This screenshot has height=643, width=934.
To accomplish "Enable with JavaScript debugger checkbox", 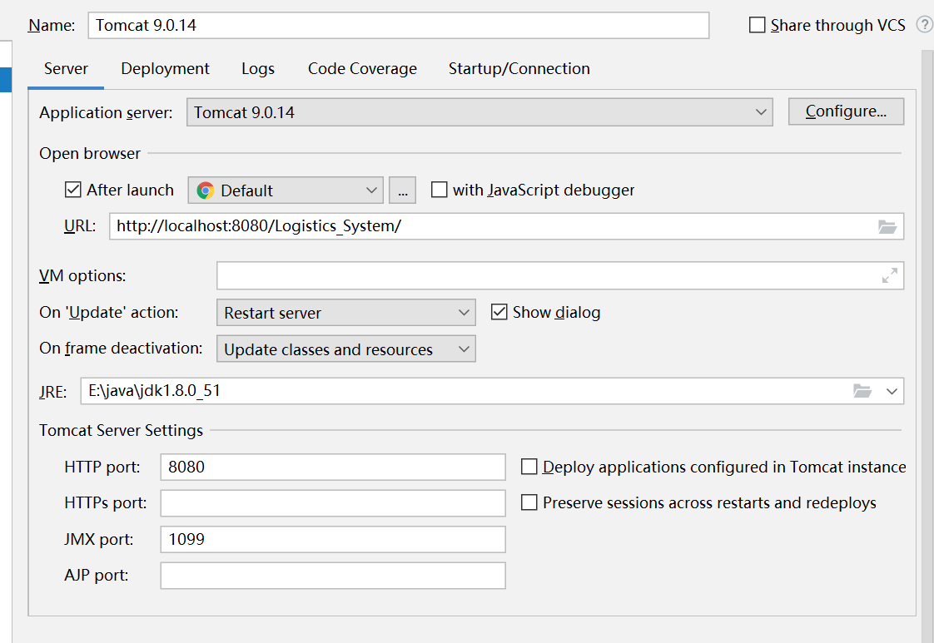I will [x=439, y=190].
